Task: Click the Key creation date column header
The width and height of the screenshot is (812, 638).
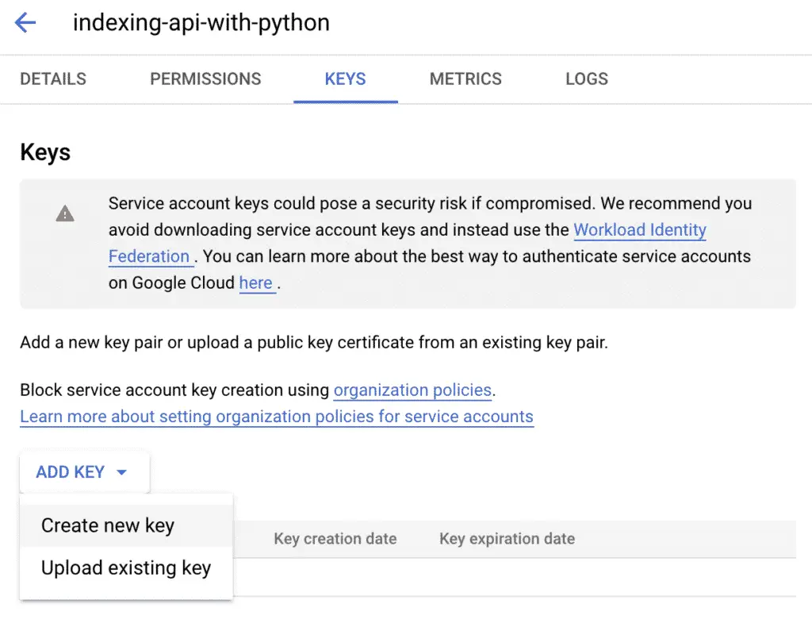Action: pyautogui.click(x=335, y=539)
